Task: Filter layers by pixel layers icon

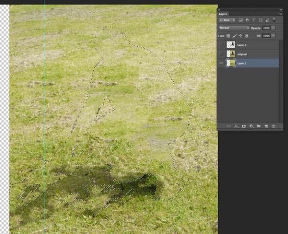Action: point(241,20)
